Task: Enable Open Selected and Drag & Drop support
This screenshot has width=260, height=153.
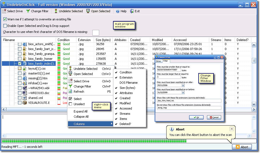Action: [x=5, y=26]
